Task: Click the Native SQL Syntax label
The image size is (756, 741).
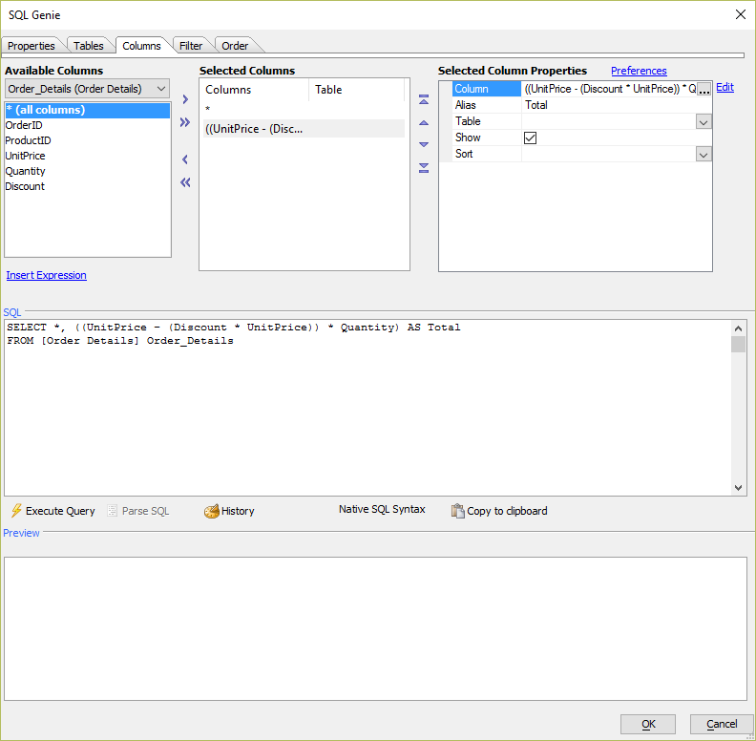Action: click(382, 510)
